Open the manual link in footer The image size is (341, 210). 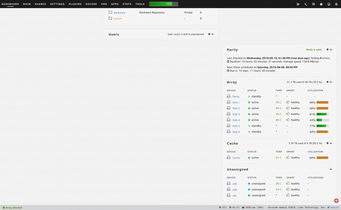(x=335, y=208)
